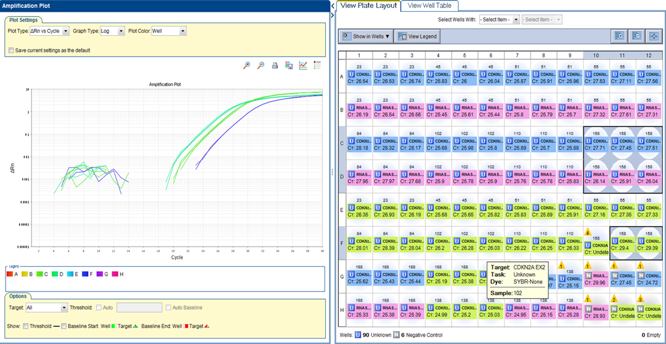Select row A header in plate
Screen dimensions: 666x344
click(343, 76)
